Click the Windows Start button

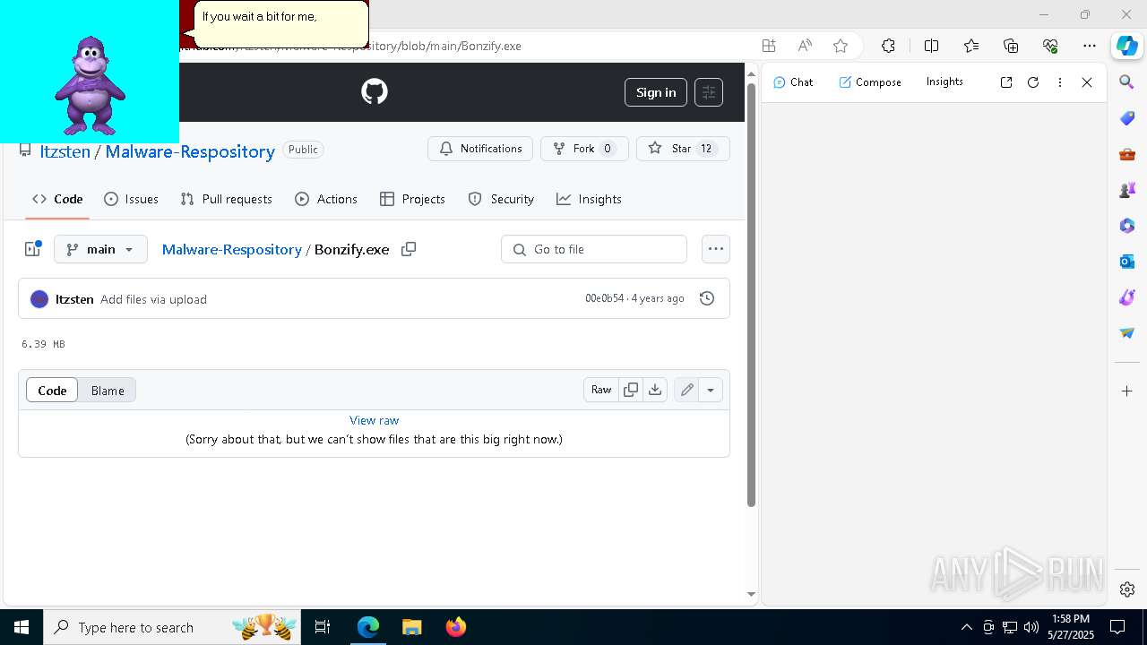[22, 627]
